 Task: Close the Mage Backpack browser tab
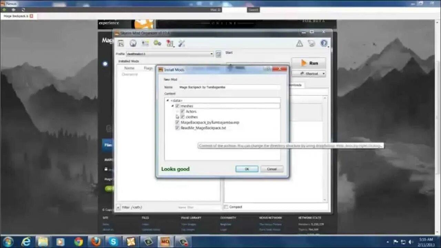tap(31, 16)
